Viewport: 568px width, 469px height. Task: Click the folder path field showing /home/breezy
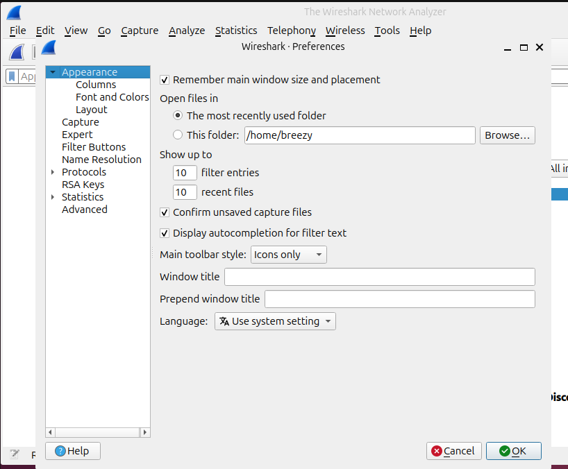click(x=360, y=135)
